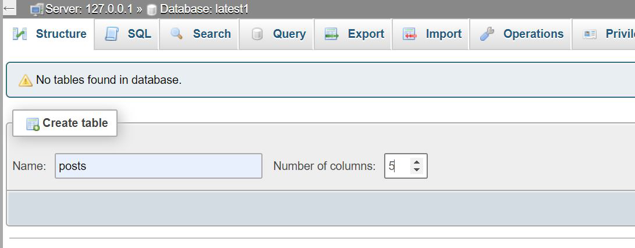
Task: Click the Privileges tab icon
Action: click(x=590, y=34)
